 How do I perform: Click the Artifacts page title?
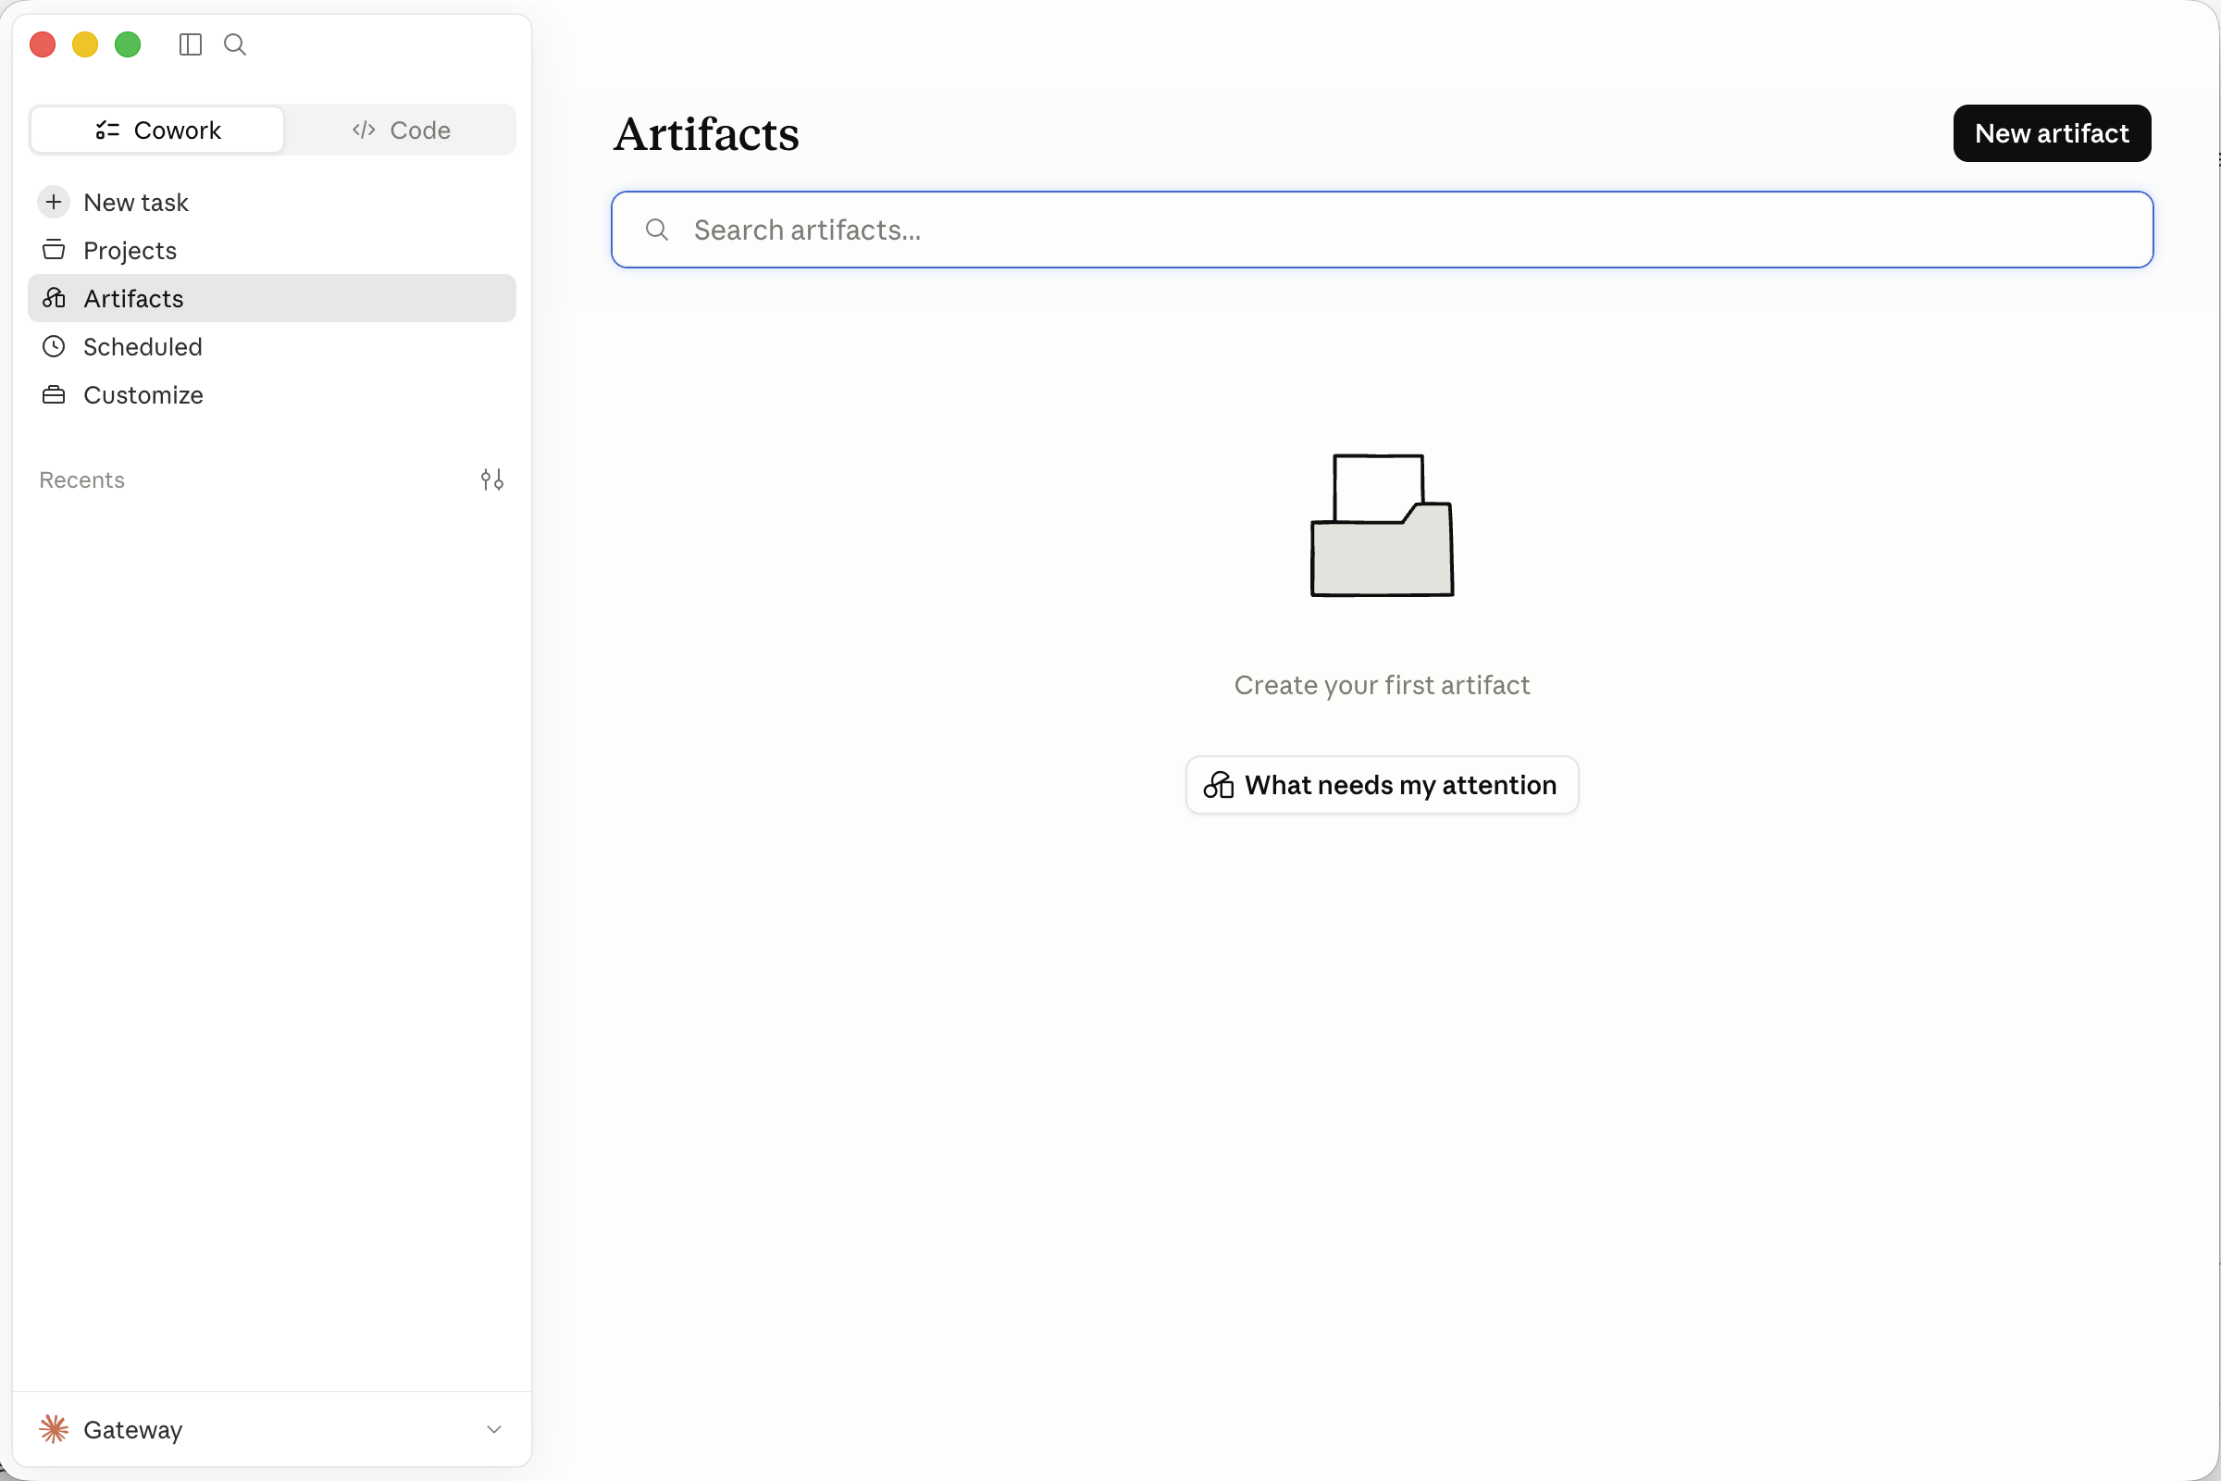pos(706,133)
